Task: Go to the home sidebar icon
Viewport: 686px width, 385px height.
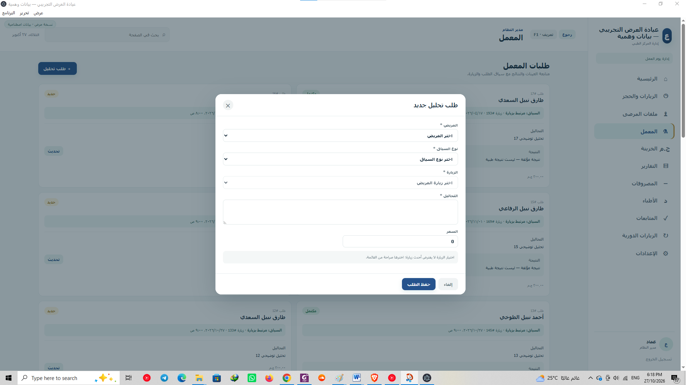Action: (666, 79)
